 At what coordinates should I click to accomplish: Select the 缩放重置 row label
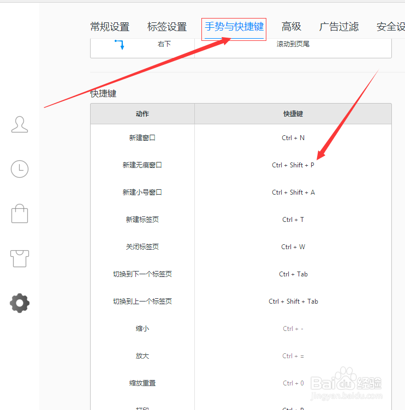click(x=142, y=383)
